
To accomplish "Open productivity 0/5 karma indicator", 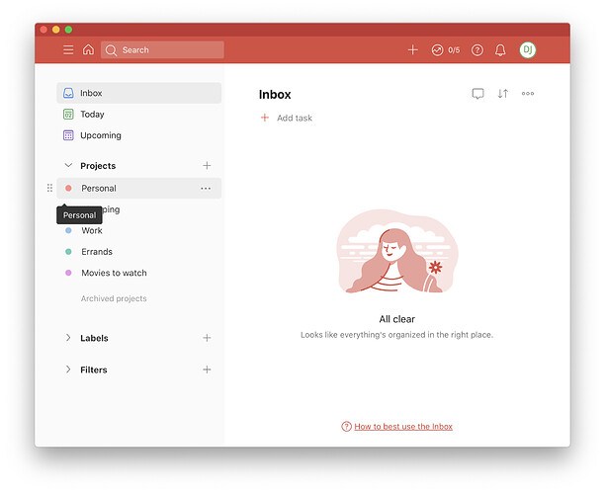I will 446,50.
